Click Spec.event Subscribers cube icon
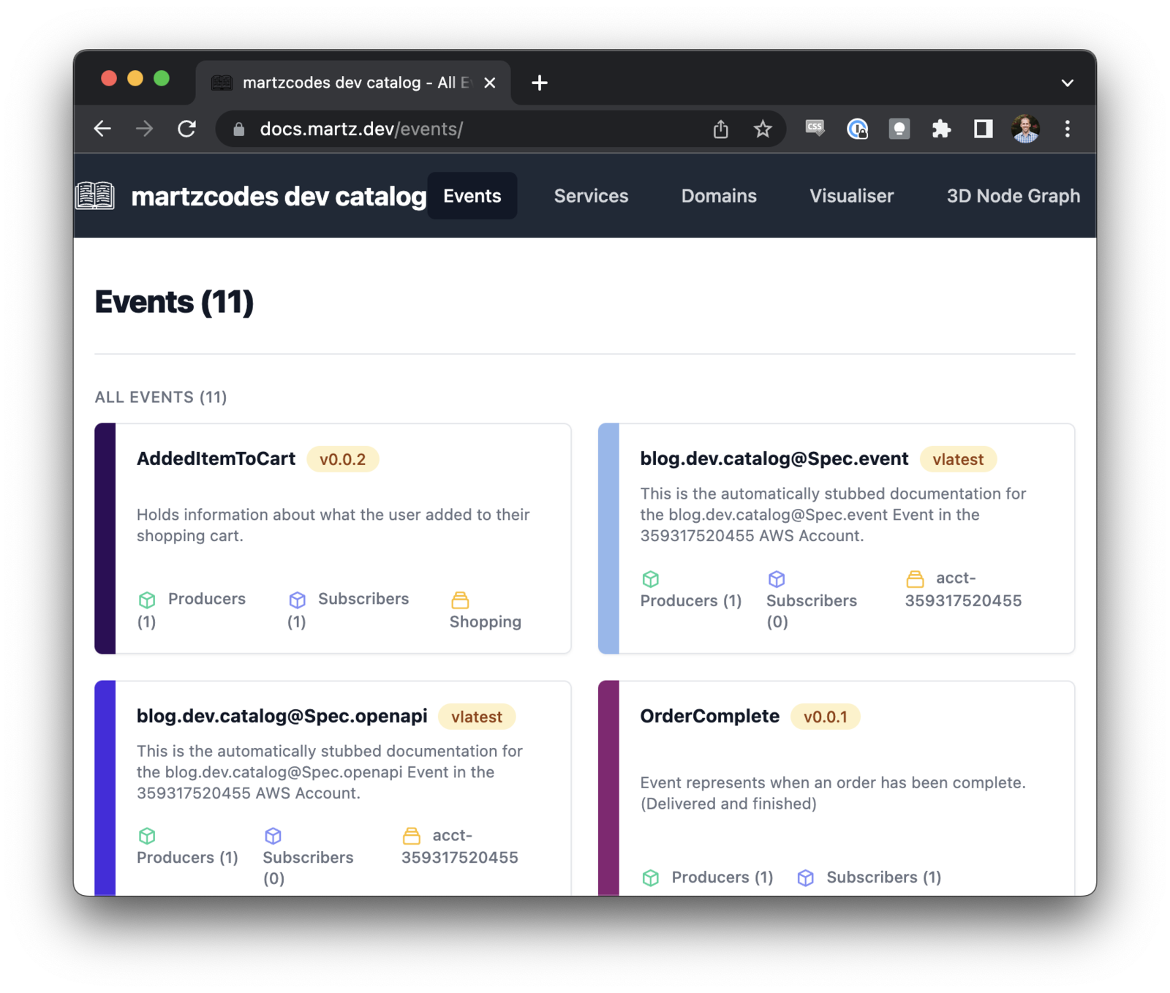 (x=777, y=579)
